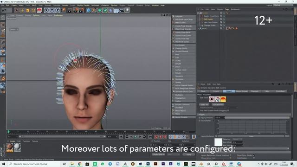The width and height of the screenshot is (297, 167).
Task: Click the Render View clapperboard icon
Action: [70, 10]
